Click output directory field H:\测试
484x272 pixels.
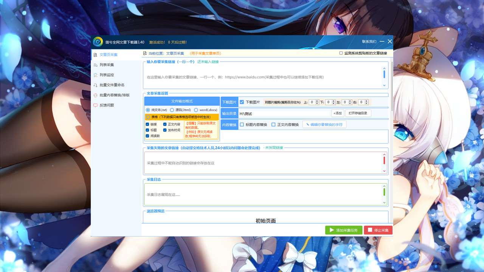[284, 113]
